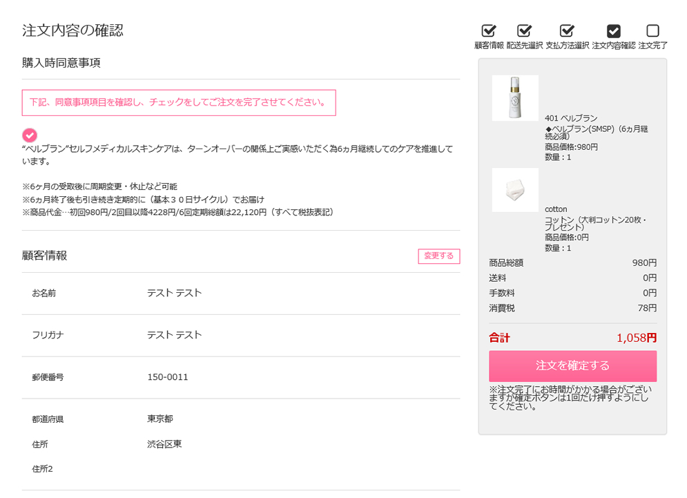Click the 東京都 prefecture value
The width and height of the screenshot is (687, 498).
point(160,419)
